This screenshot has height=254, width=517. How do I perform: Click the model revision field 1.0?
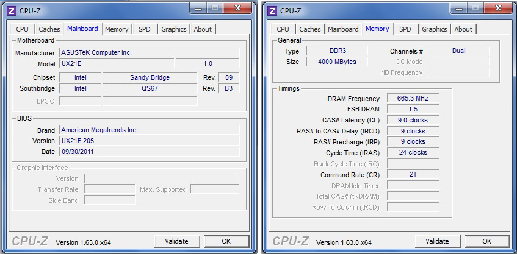(208, 63)
